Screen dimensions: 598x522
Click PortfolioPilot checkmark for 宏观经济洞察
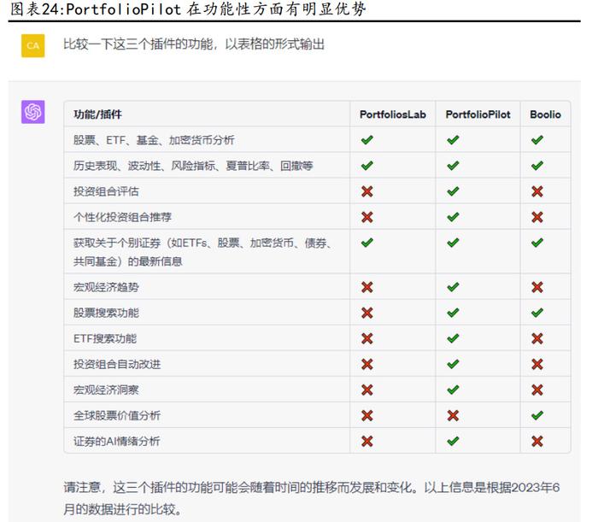(x=453, y=390)
